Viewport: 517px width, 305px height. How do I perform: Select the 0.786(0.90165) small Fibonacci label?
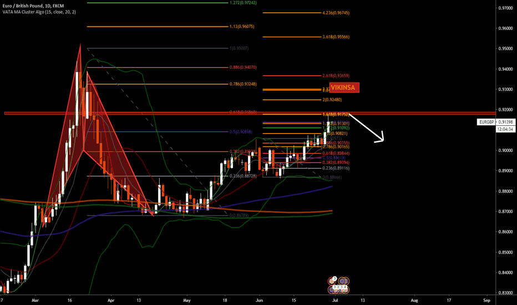[336, 147]
